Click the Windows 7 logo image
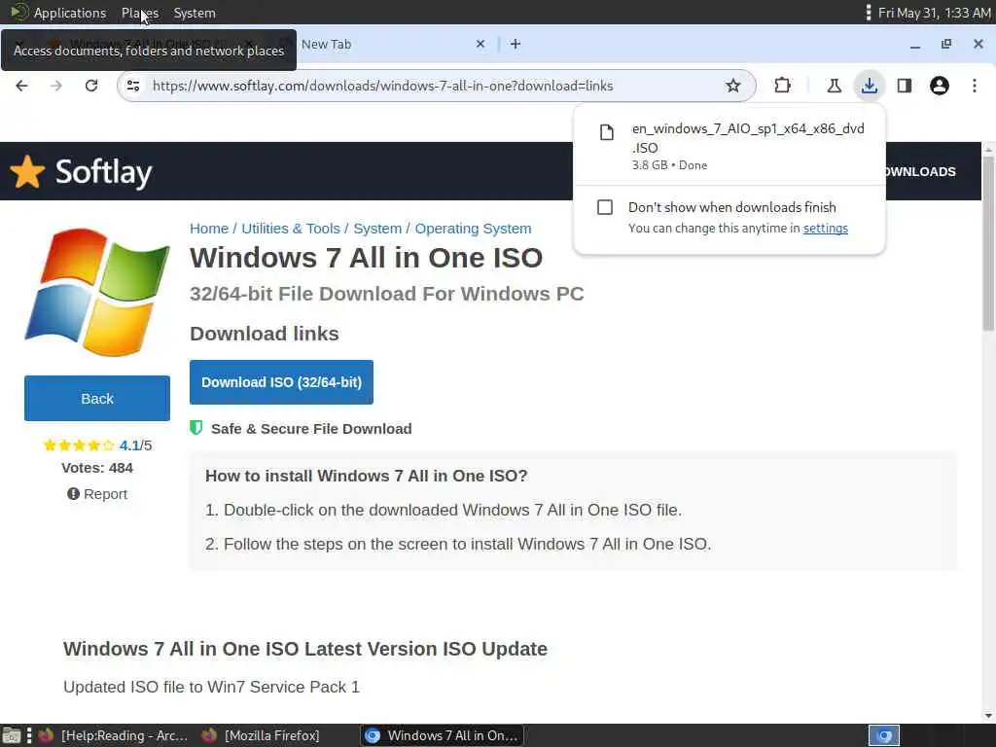996x747 pixels. pyautogui.click(x=97, y=292)
